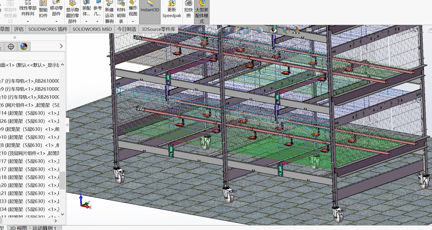Open the DisplayManager color ball tab

[x=24, y=46]
